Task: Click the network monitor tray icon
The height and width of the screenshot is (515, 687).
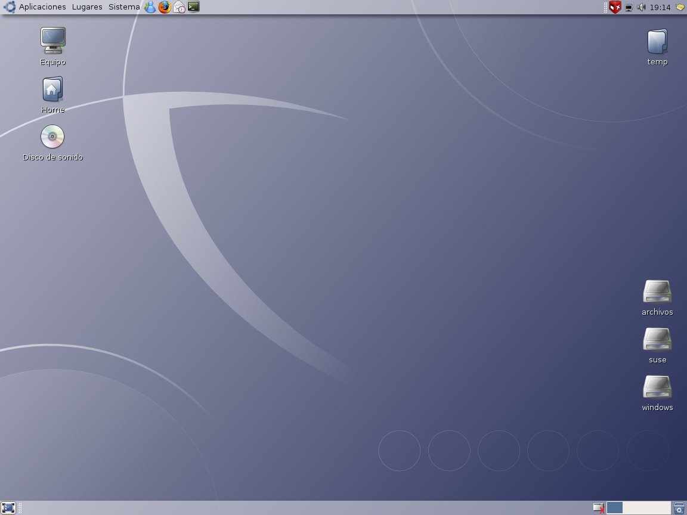Action: pyautogui.click(x=629, y=7)
